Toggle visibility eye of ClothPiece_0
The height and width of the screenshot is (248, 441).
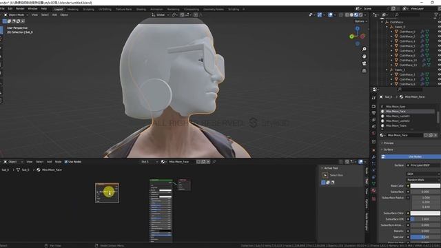[x=440, y=32]
